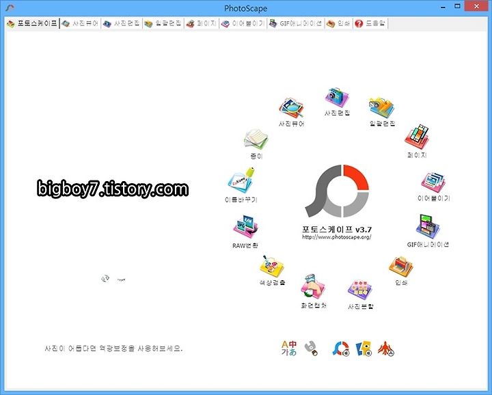Switch to the 이어붙이기 tab
The width and height of the screenshot is (492, 395).
point(243,23)
